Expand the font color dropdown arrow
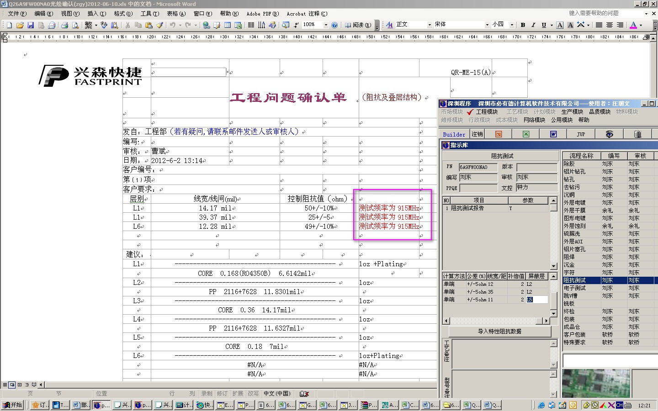Screen dimensions: 658x411 tap(641, 25)
